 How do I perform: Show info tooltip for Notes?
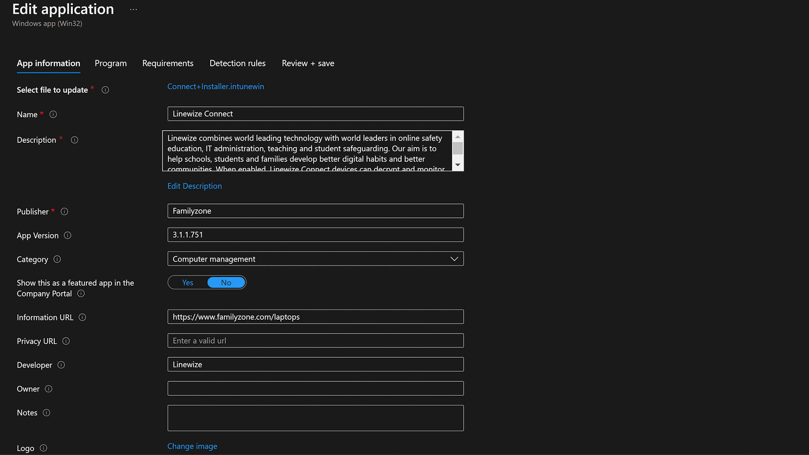(46, 413)
